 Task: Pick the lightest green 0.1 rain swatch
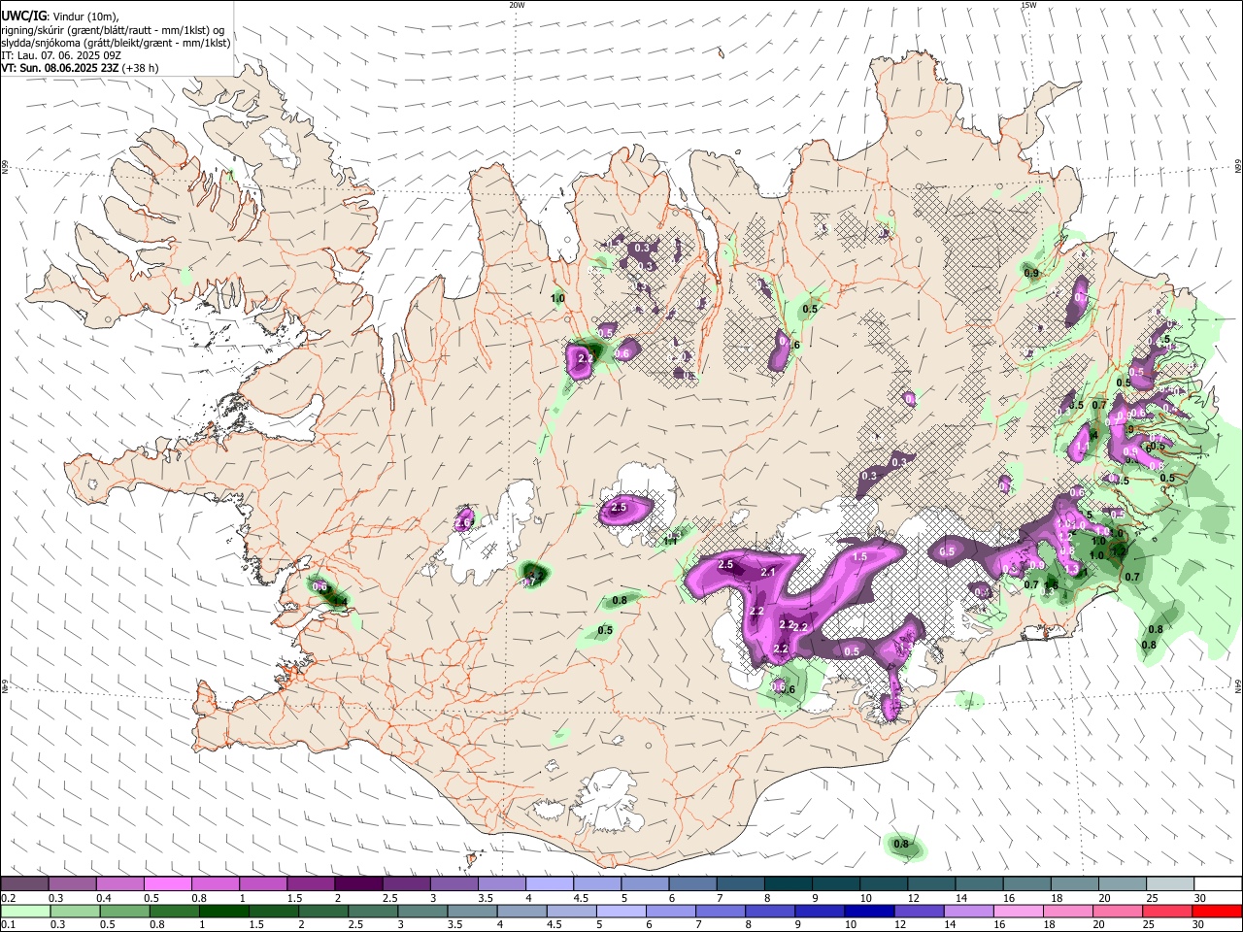(25, 912)
